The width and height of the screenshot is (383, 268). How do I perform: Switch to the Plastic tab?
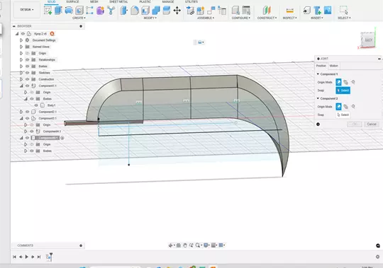(145, 1)
